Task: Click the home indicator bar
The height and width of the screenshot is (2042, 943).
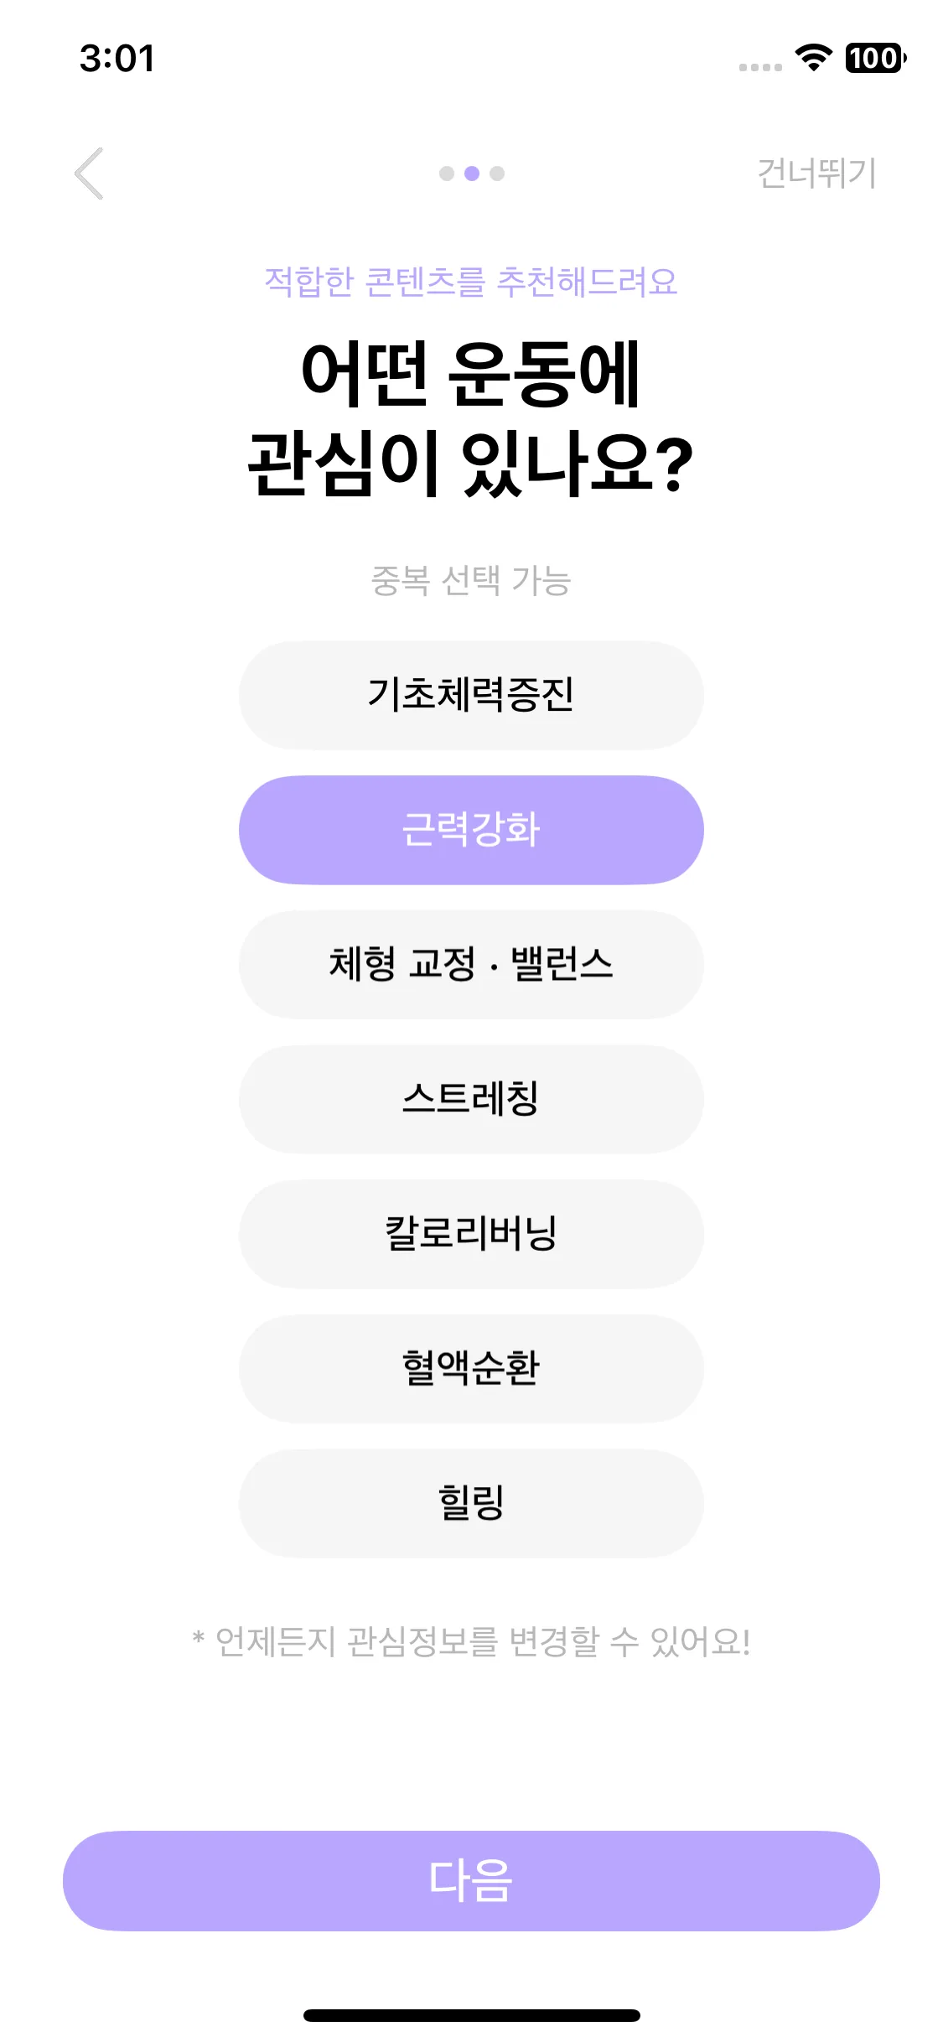Action: [x=471, y=2015]
